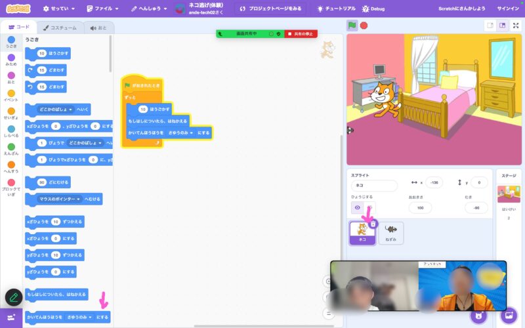Image resolution: width=525 pixels, height=328 pixels.
Task: Stop sharing with 共有の停止 button
Action: [x=299, y=33]
